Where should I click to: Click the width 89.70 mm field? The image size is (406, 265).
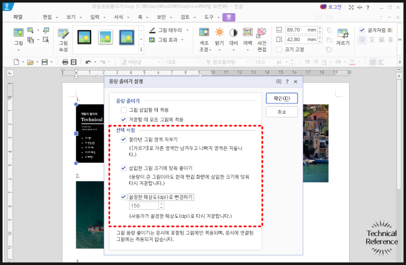[301, 30]
